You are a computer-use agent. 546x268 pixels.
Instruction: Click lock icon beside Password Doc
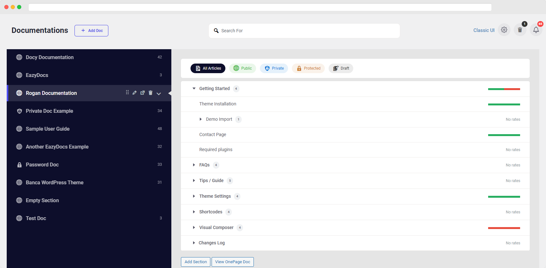(x=19, y=165)
